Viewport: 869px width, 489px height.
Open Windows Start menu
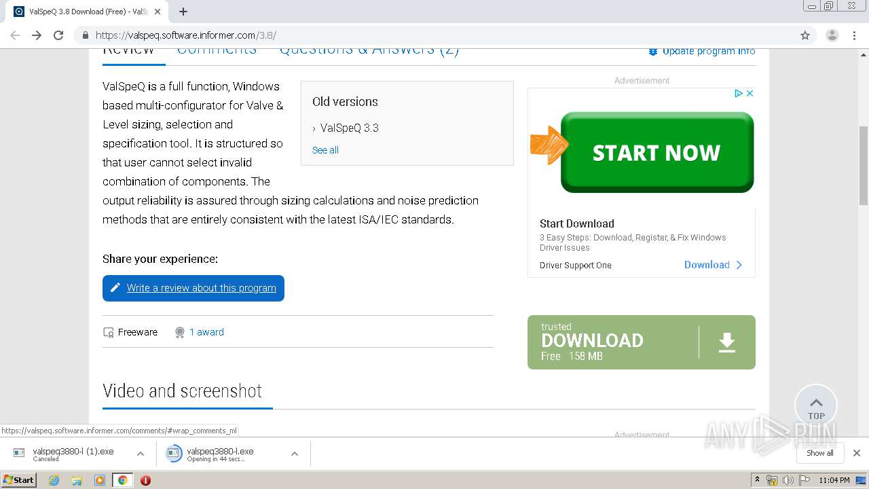click(19, 479)
